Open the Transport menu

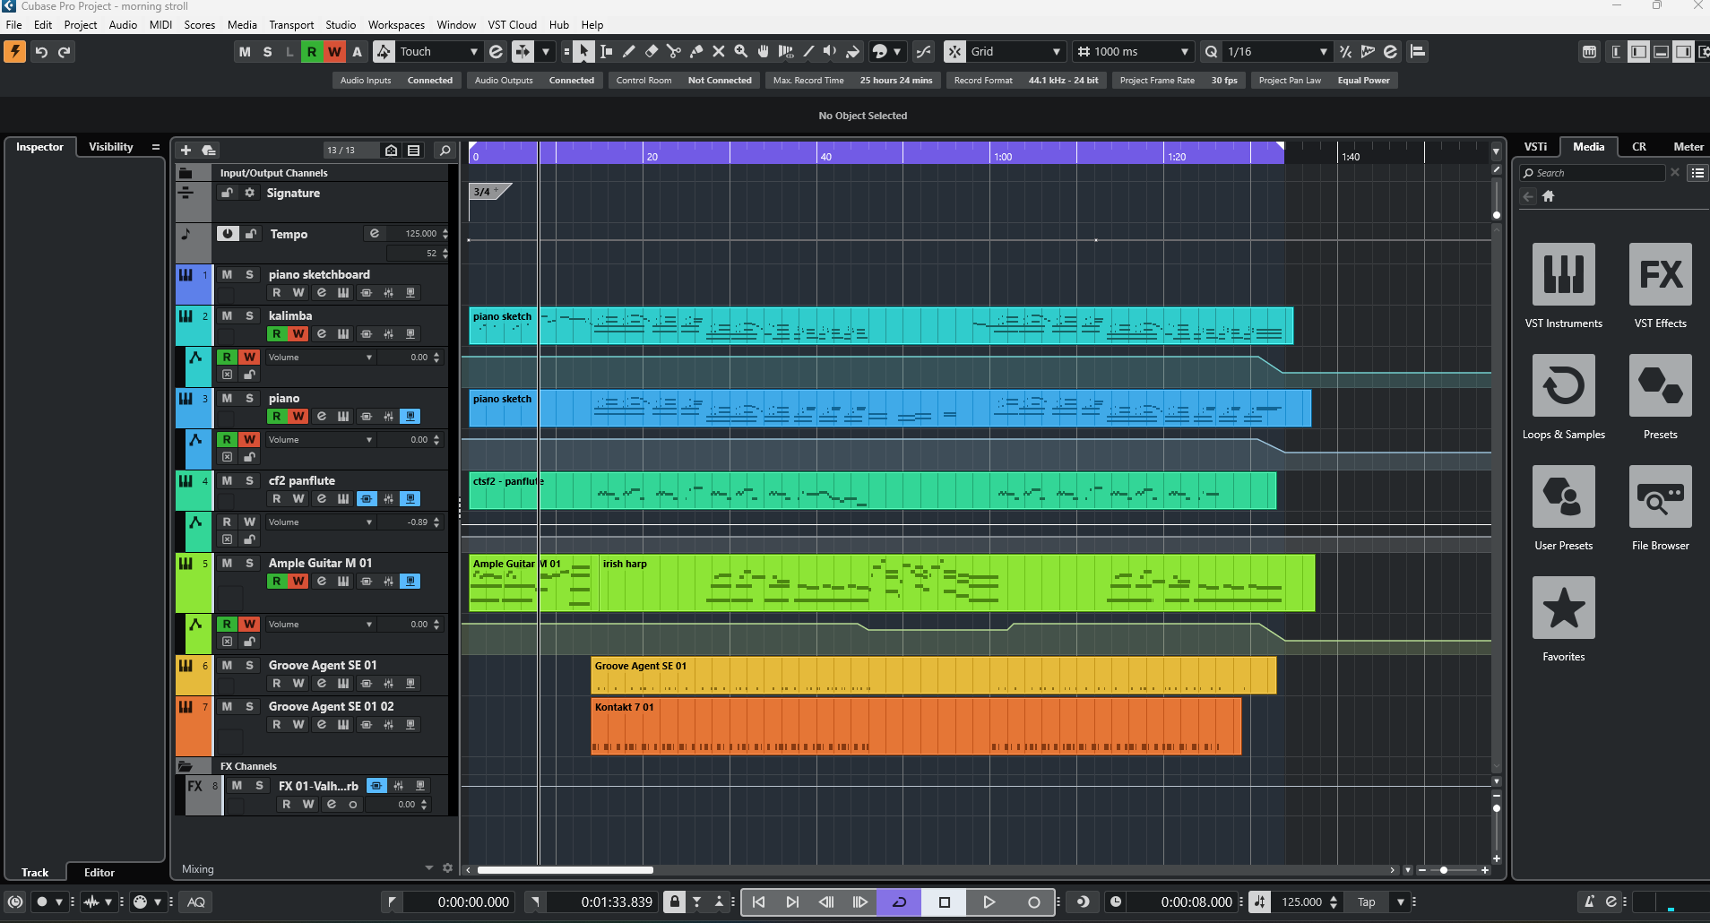tap(291, 25)
